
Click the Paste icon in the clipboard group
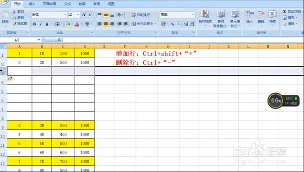tap(5, 14)
